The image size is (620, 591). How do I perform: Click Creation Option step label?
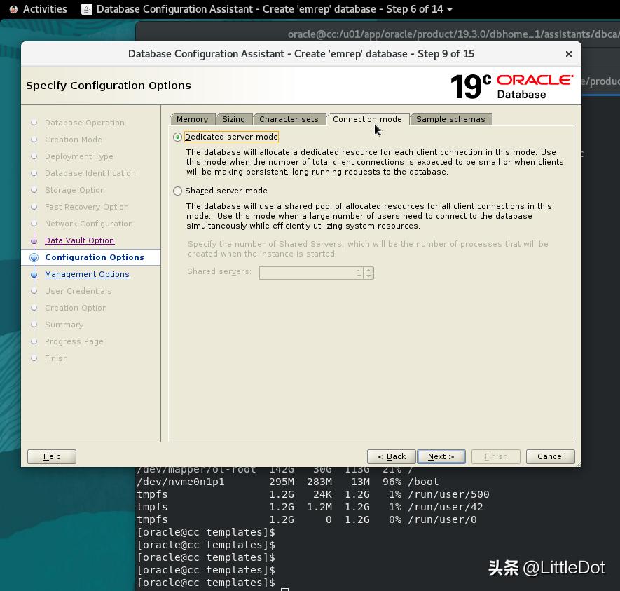click(x=76, y=308)
